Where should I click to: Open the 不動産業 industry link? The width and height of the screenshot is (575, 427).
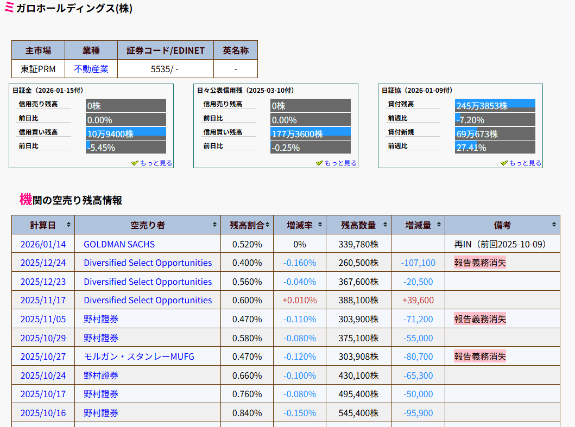click(91, 69)
